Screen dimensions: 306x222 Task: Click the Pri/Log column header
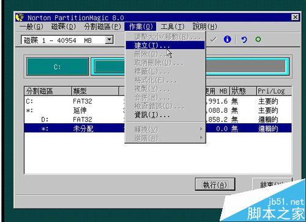[274, 91]
